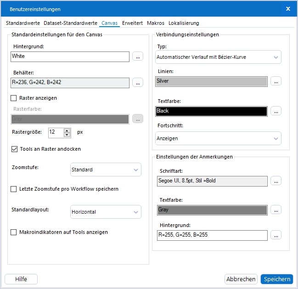Click ellipsis button beside Gray annotation Textfarbe
298x289 pixels.
276,210
